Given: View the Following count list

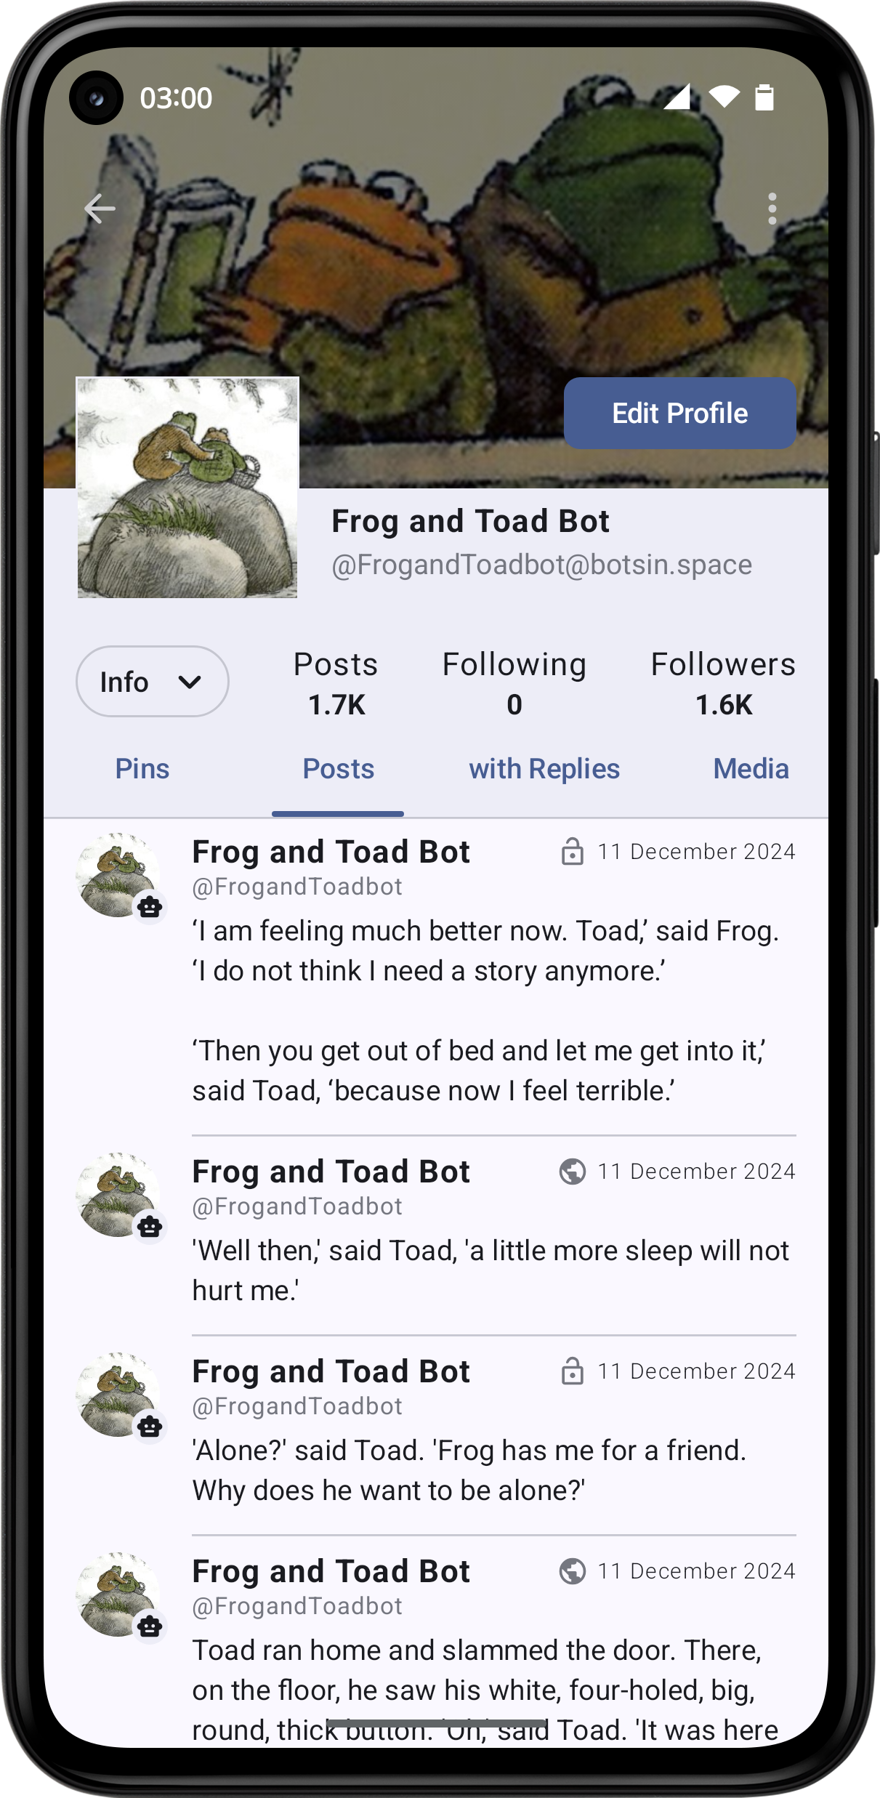Looking at the screenshot, I should point(514,683).
